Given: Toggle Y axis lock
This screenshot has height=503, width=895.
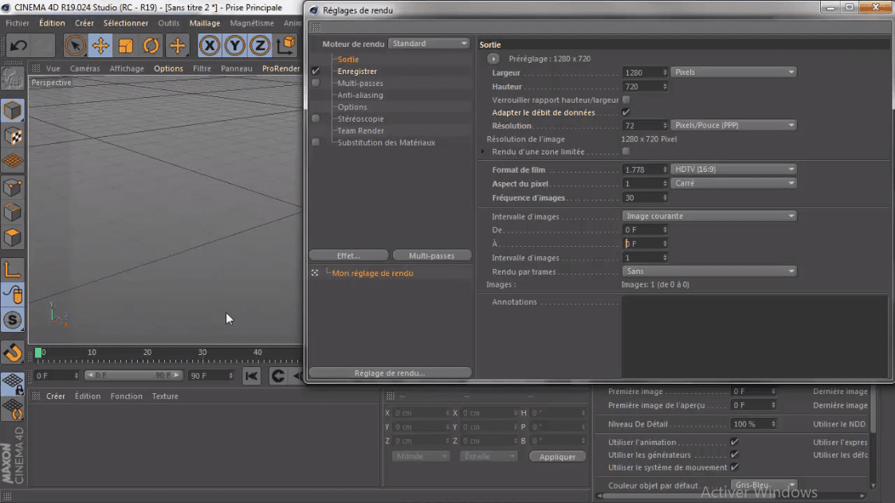Looking at the screenshot, I should pos(234,45).
